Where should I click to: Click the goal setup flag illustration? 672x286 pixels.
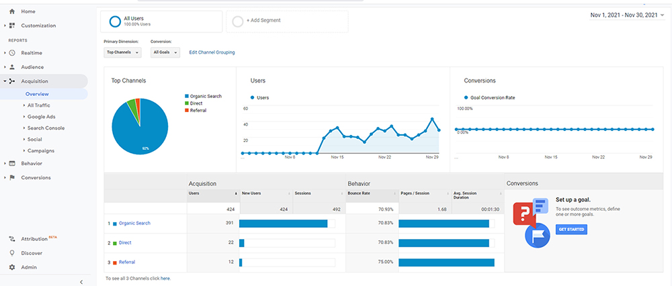537,235
